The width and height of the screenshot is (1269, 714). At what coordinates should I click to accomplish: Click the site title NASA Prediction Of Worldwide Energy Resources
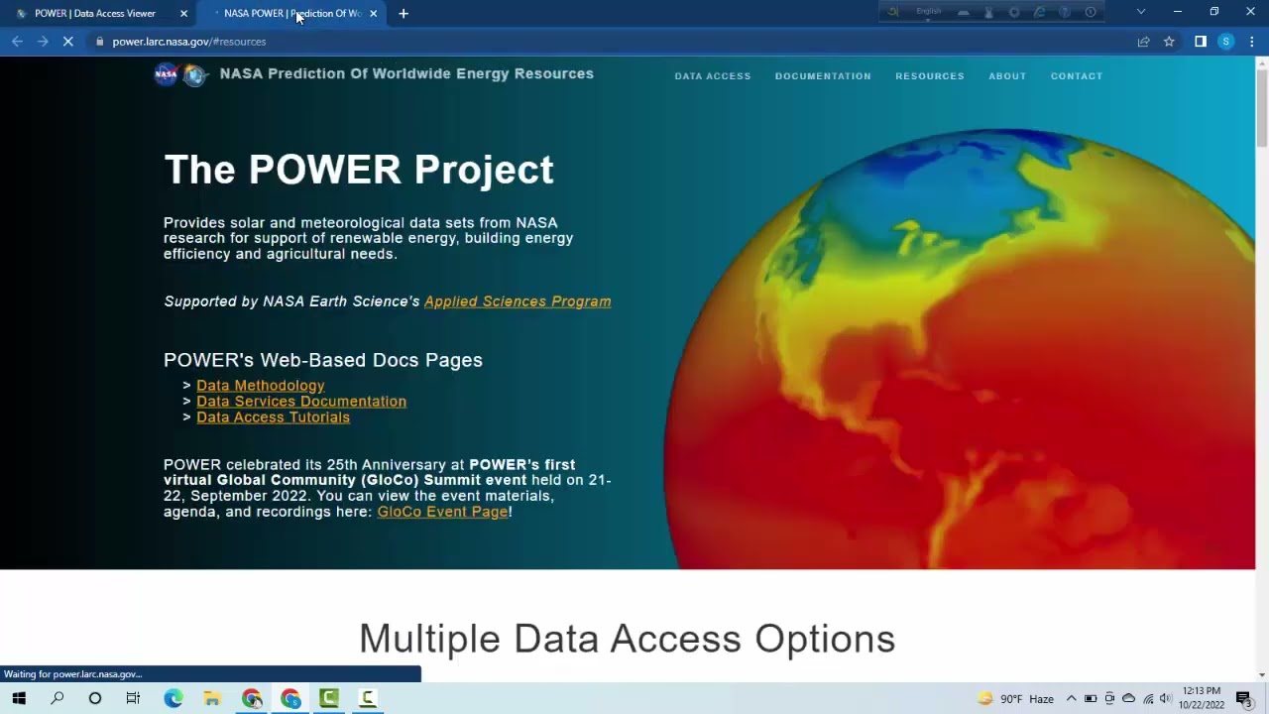tap(406, 73)
